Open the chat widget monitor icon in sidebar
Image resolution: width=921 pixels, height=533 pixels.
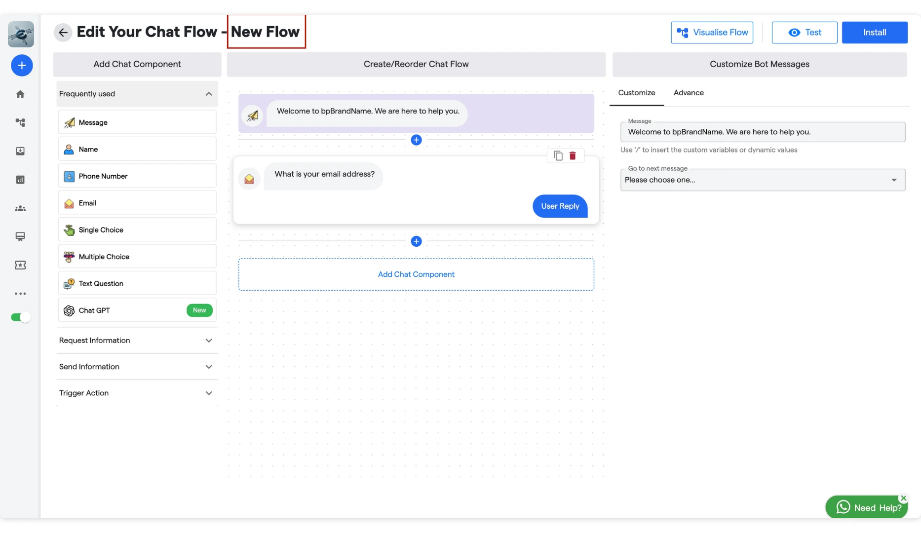pyautogui.click(x=20, y=236)
